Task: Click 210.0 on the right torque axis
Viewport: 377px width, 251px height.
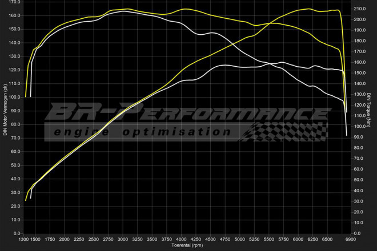Action: pyautogui.click(x=359, y=9)
